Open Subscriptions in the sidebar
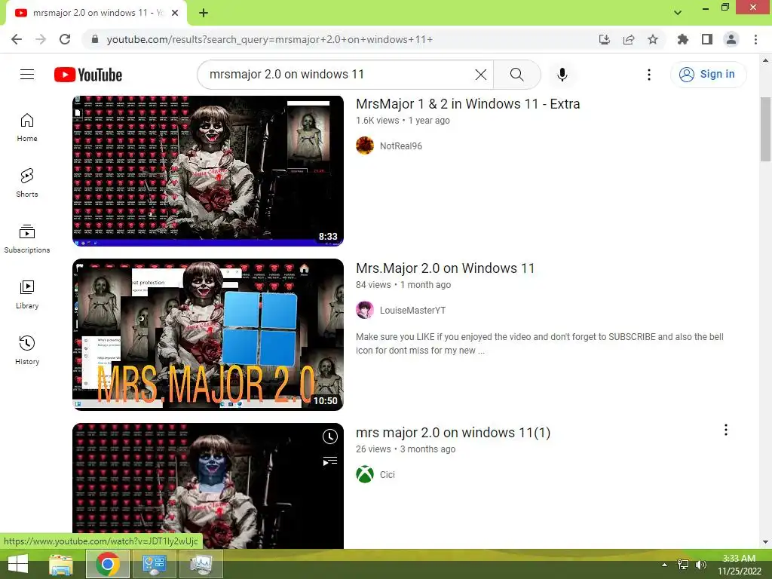 27,238
